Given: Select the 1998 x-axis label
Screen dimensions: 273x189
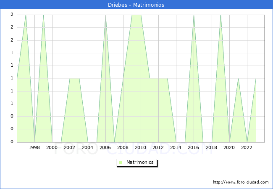Looking at the screenshot, I should 34,147.
